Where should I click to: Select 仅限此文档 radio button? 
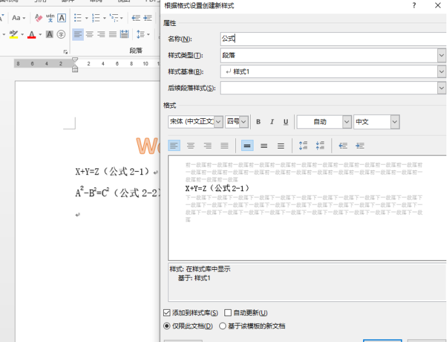click(167, 326)
